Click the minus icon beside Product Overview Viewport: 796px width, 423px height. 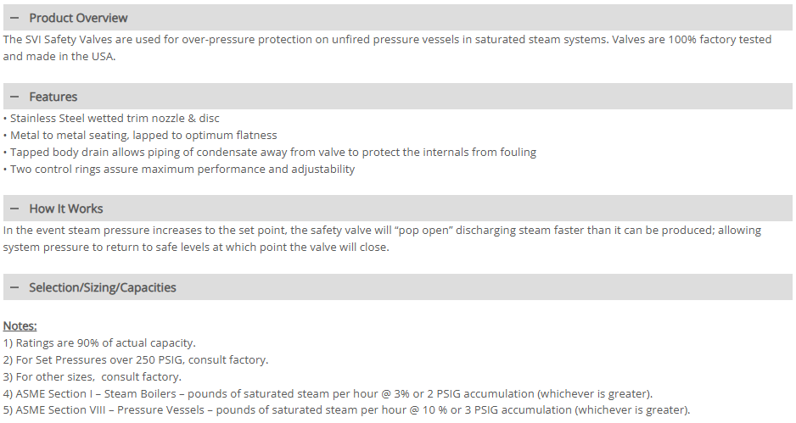(x=14, y=18)
